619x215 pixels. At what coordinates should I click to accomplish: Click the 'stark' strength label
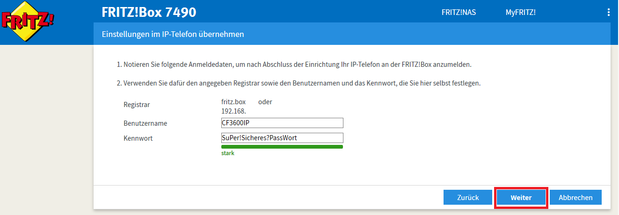(228, 153)
